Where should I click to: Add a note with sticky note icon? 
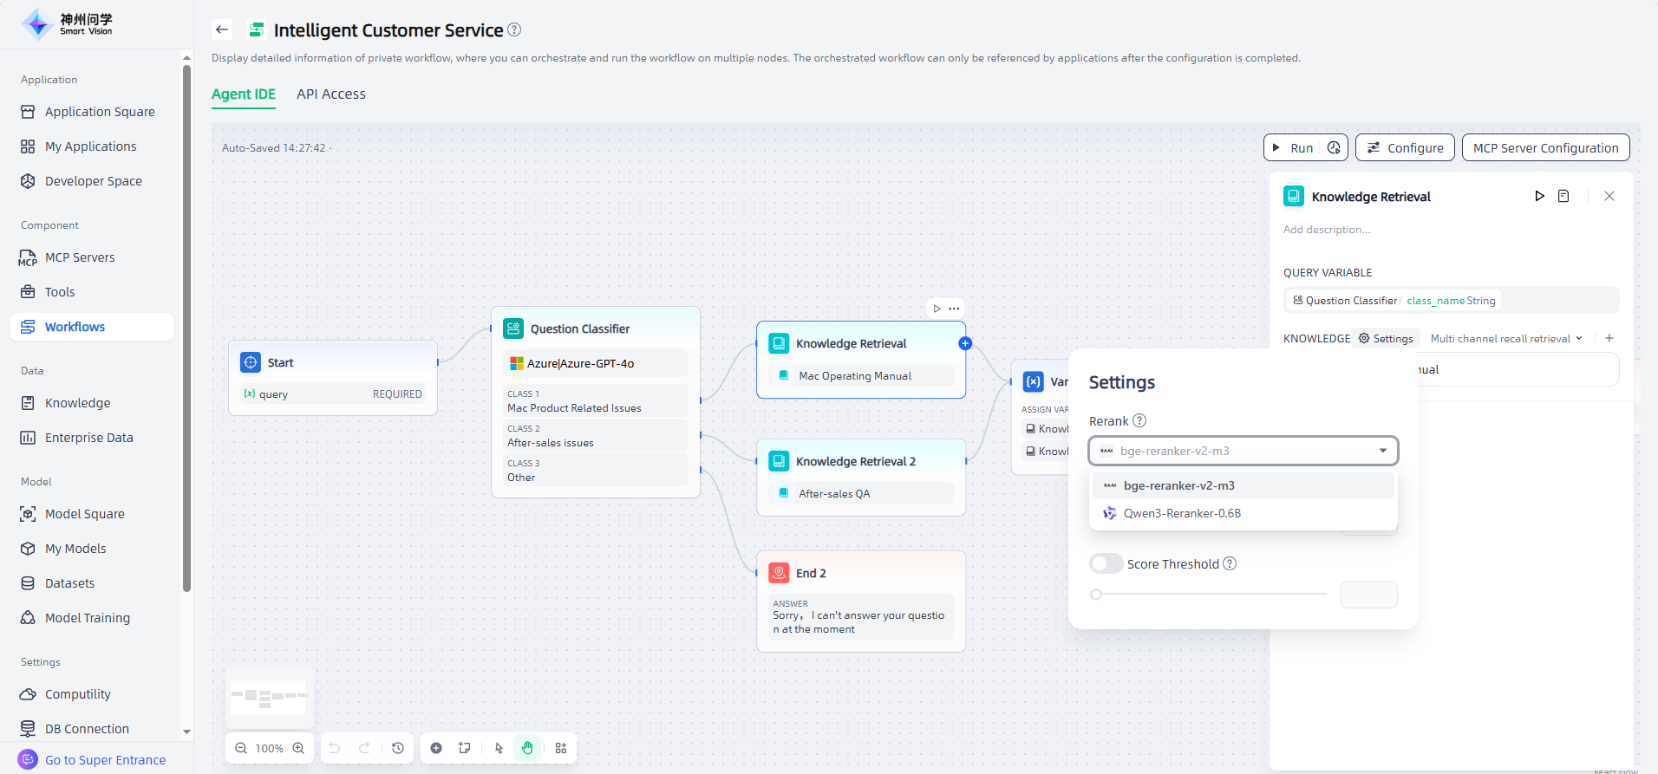click(465, 748)
